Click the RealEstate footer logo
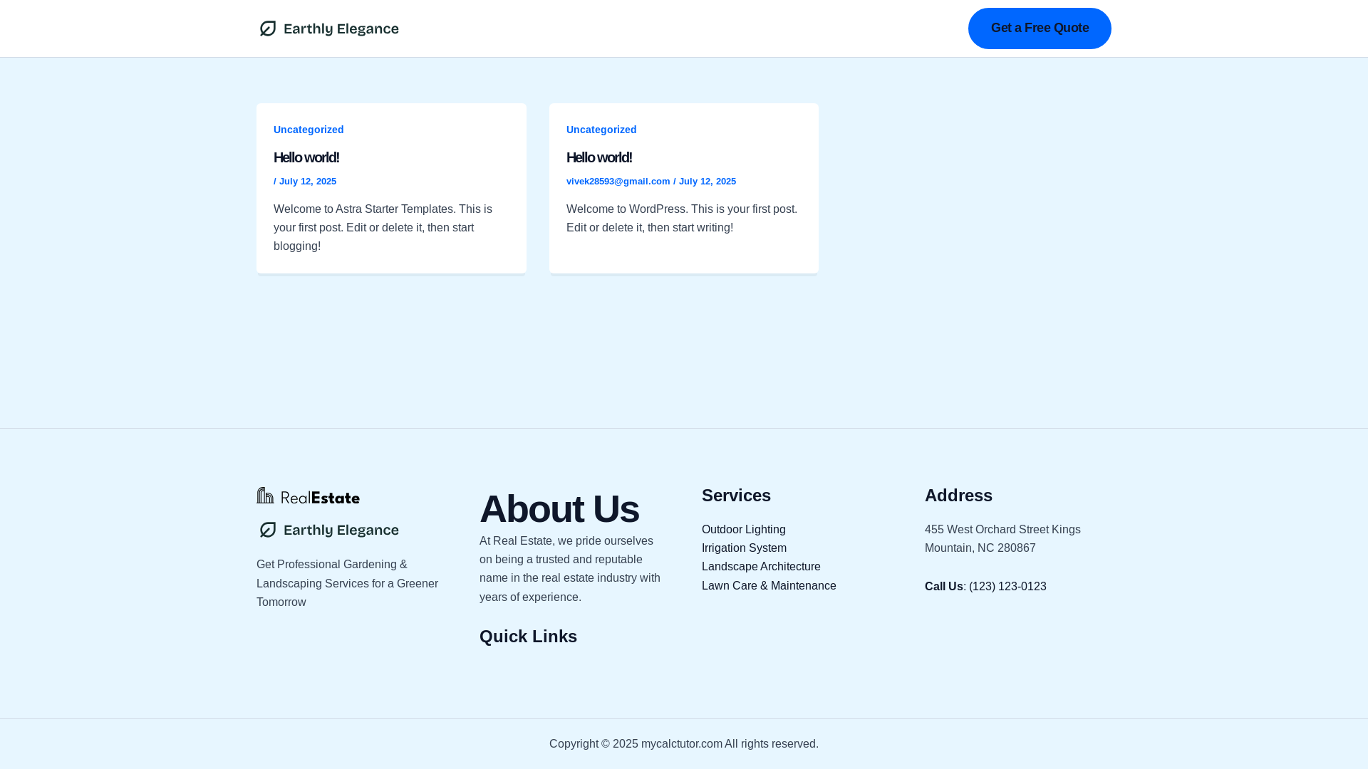This screenshot has height=769, width=1368. [309, 496]
